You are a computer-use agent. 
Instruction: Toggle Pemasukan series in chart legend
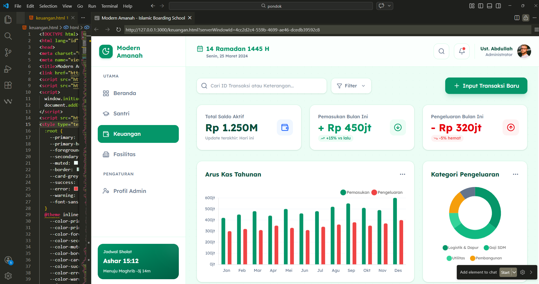coord(355,192)
